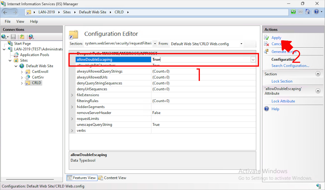Expand the fileExtensions property row

click(x=72, y=95)
